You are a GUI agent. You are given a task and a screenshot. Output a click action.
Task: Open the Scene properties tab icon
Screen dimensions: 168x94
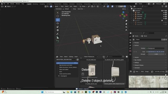pyautogui.click(x=130, y=48)
